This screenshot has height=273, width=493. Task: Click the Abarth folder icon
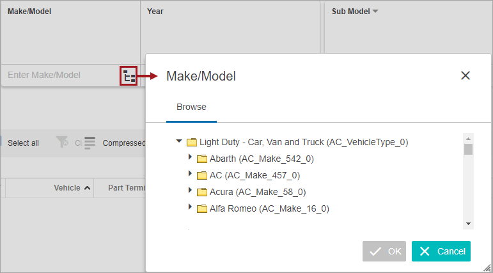[x=202, y=159]
